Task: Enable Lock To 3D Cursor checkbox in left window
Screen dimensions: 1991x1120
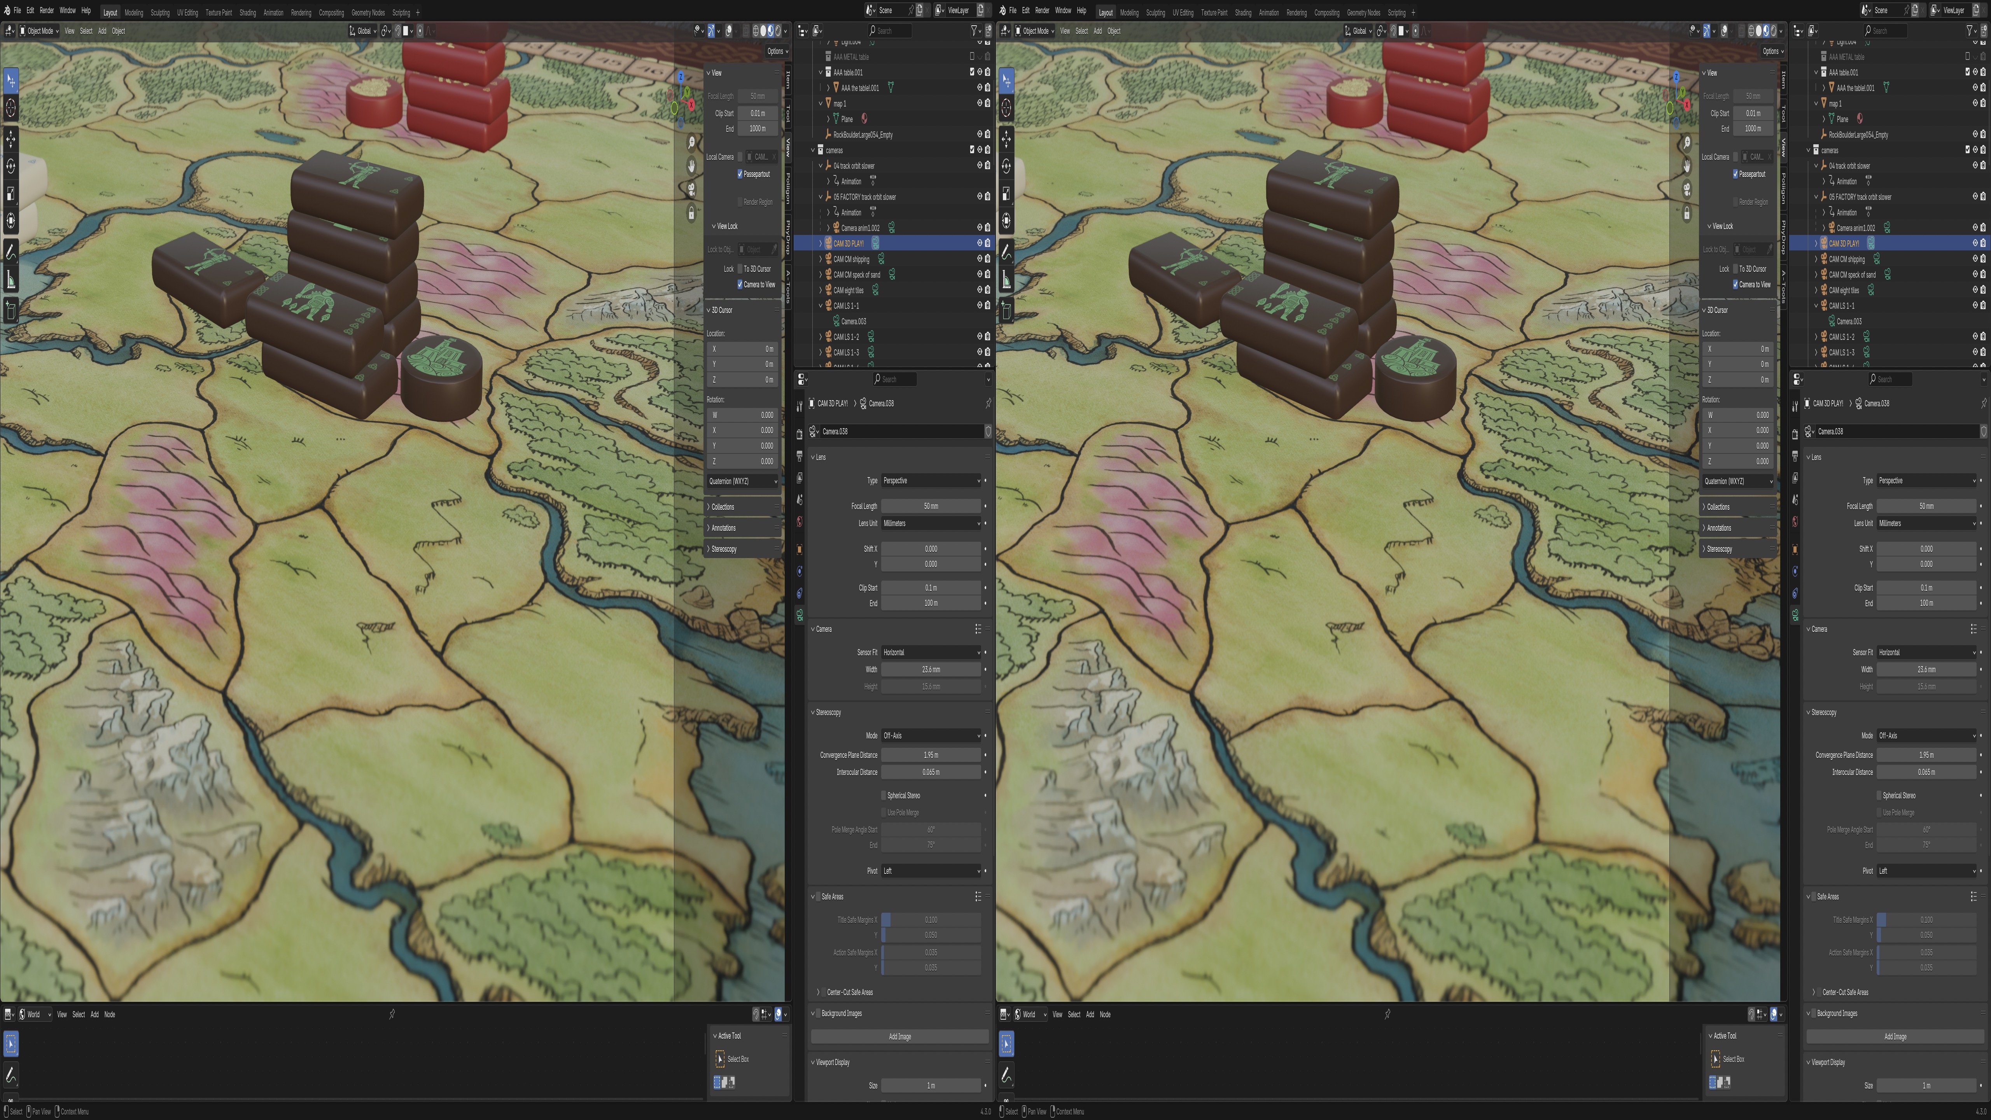Action: point(740,269)
